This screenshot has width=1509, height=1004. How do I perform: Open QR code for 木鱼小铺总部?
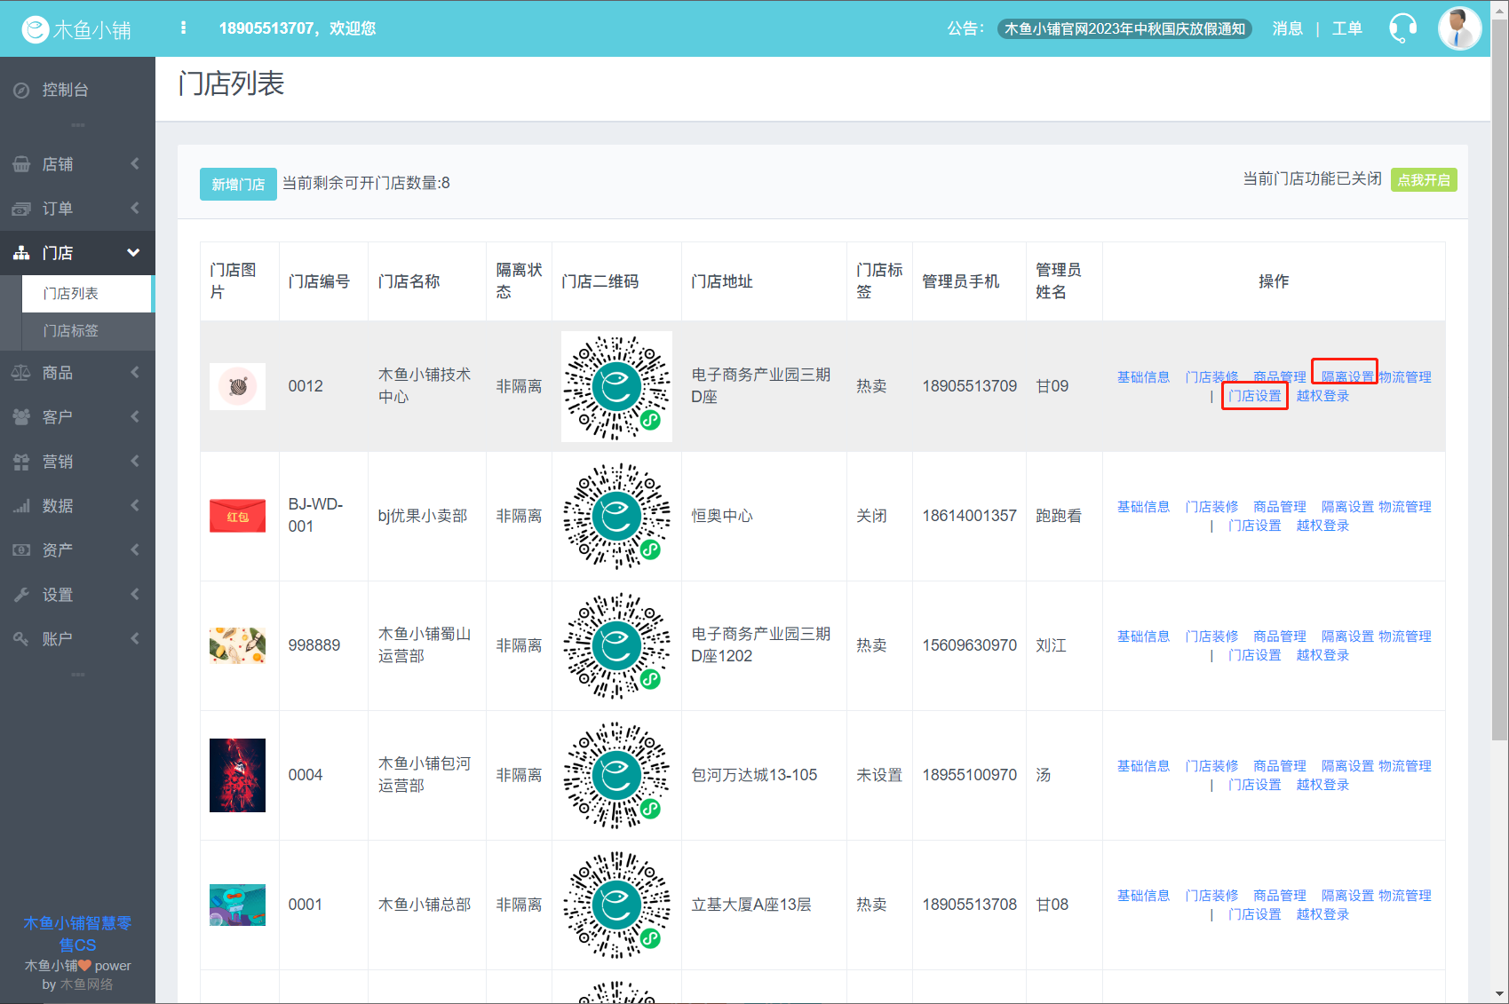[616, 905]
